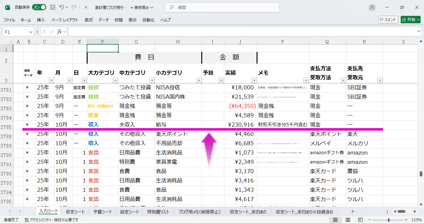Add a new sheet with plus icon
This screenshot has width=424, height=224.
(353, 212)
